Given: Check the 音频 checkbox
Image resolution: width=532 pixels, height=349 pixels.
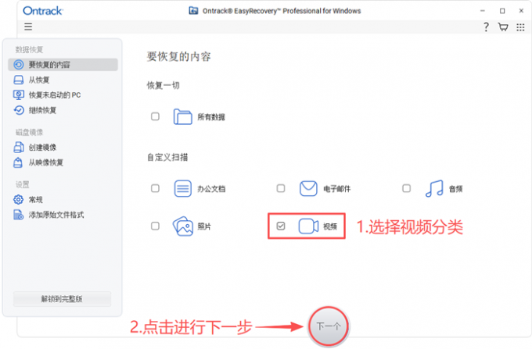Looking at the screenshot, I should click(407, 188).
